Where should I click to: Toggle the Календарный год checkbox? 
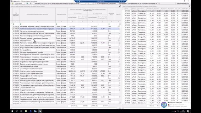click(x=176, y=3)
